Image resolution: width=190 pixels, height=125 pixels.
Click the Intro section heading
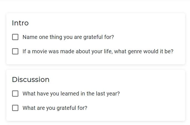tap(20, 23)
